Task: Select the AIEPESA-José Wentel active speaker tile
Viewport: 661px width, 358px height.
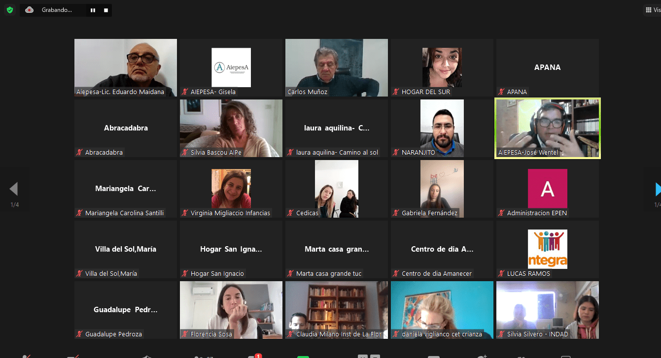Action: 547,128
